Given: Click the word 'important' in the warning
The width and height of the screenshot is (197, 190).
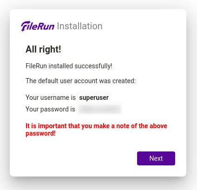Looking at the screenshot, I should (x=53, y=126).
